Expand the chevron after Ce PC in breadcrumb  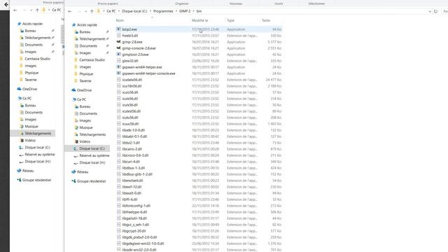click(119, 11)
